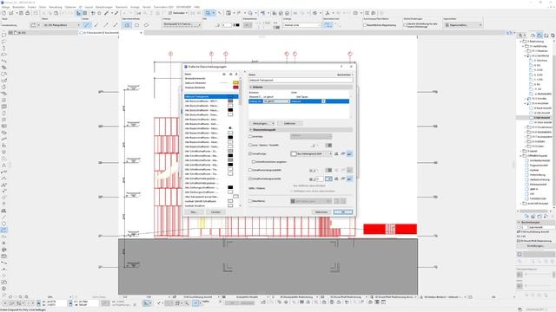Toggle the Schraffurtyp checkbox

[x=250, y=154]
